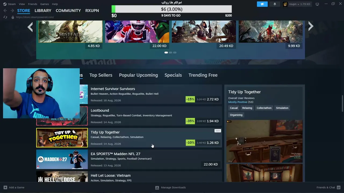Open the announcements megaphone button
344x193 pixels.
[262, 4]
